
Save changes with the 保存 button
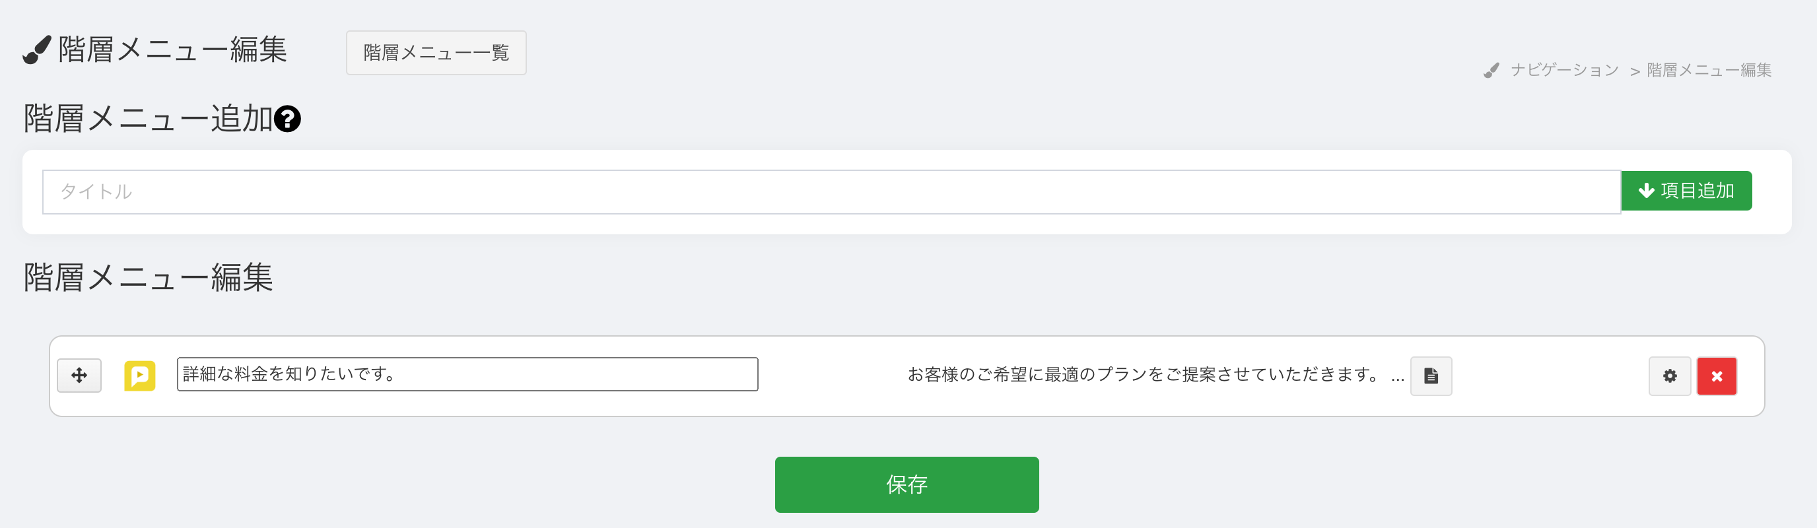pyautogui.click(x=907, y=484)
